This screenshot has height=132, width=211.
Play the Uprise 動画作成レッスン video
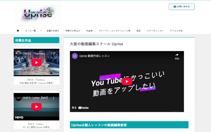[x=127, y=82]
